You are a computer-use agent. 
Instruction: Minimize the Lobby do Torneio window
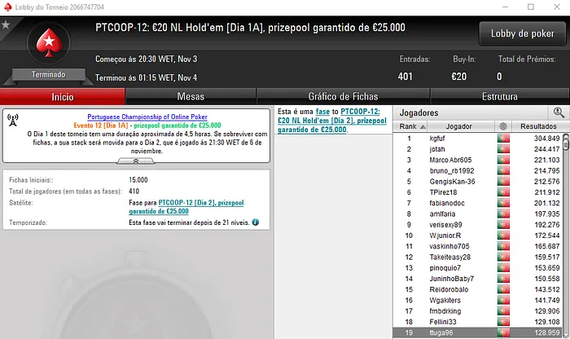click(505, 7)
